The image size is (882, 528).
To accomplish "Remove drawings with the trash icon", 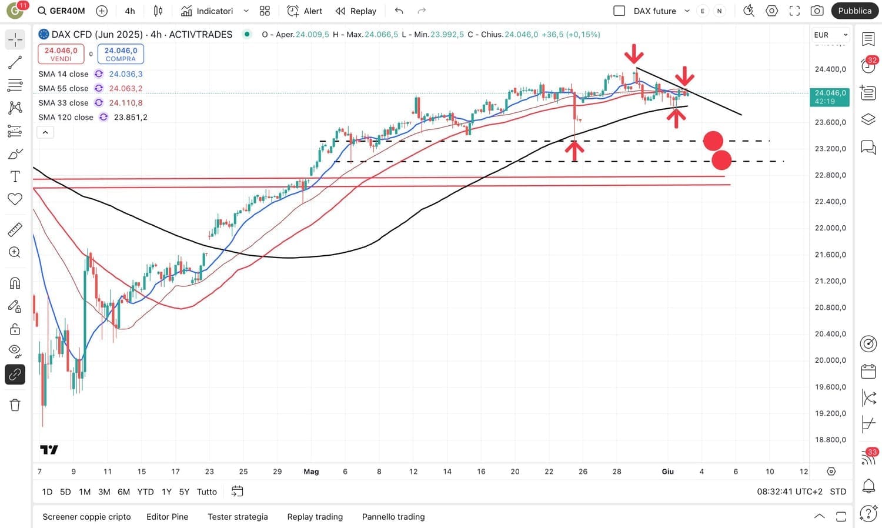I will (x=15, y=405).
